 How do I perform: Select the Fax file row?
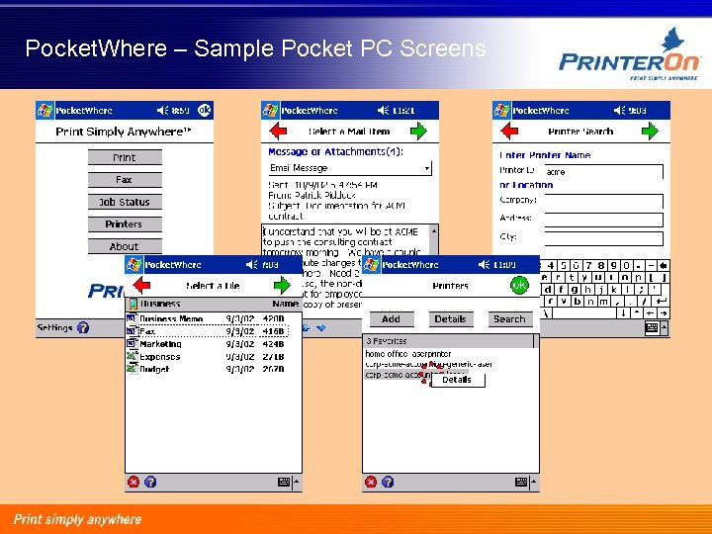[207, 331]
